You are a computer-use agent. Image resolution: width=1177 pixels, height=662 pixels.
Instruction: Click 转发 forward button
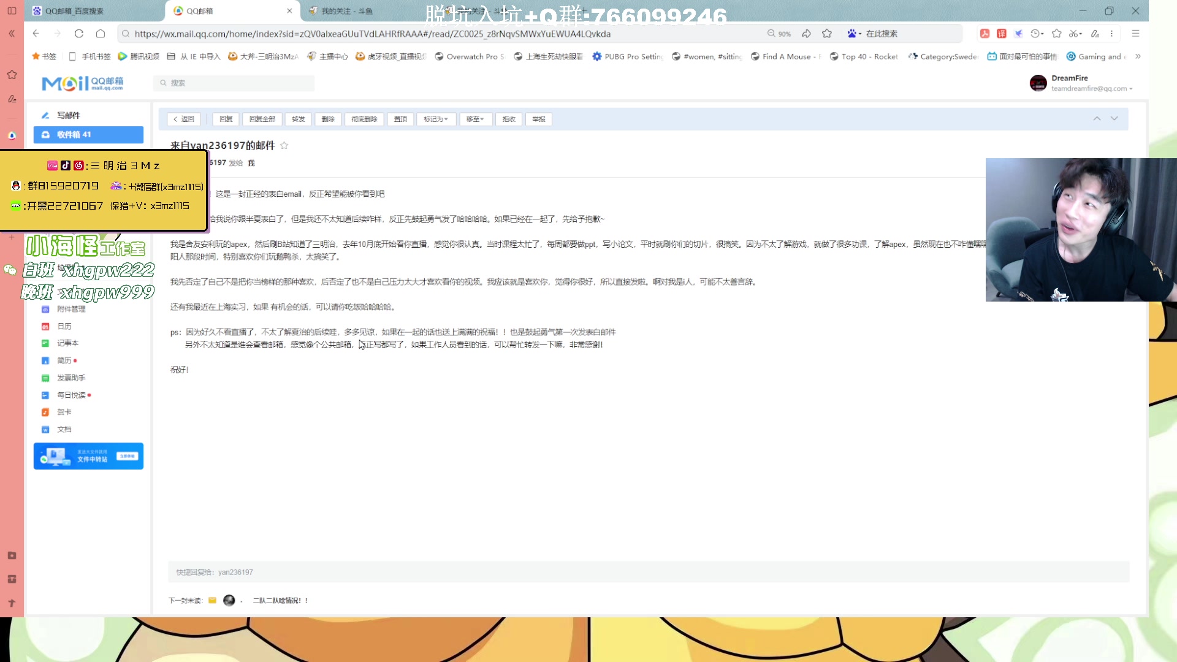pyautogui.click(x=299, y=119)
